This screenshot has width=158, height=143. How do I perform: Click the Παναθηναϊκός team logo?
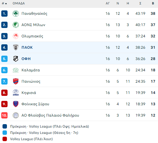[x=16, y=14]
